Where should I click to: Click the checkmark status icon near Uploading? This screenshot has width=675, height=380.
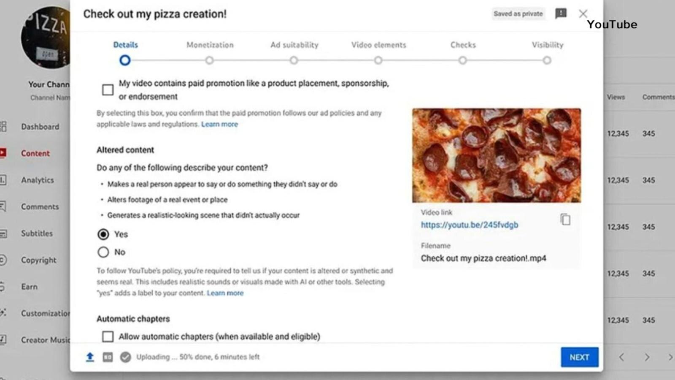click(125, 357)
